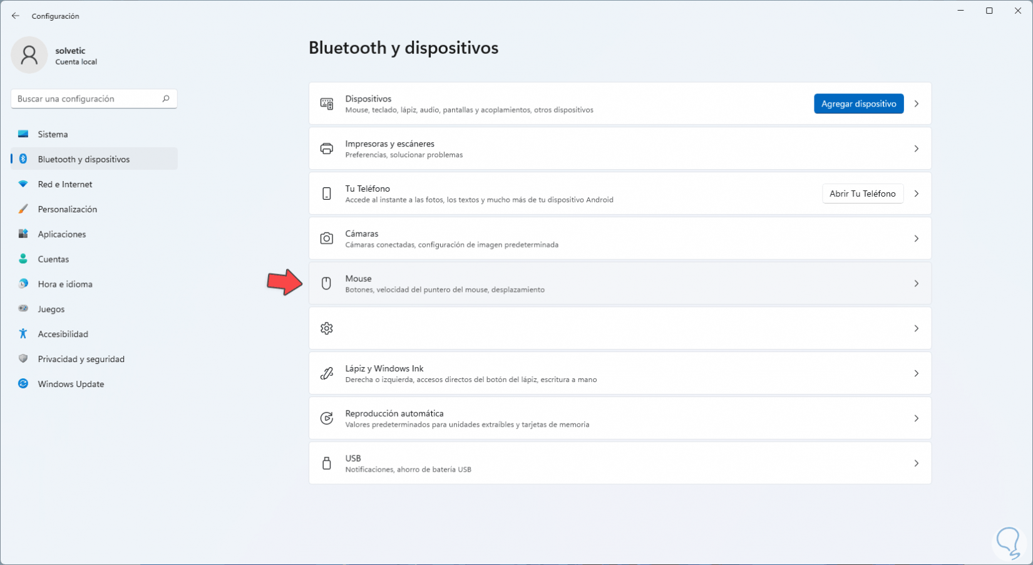Expand the Dispositivos row chevron
1033x565 pixels.
point(916,104)
